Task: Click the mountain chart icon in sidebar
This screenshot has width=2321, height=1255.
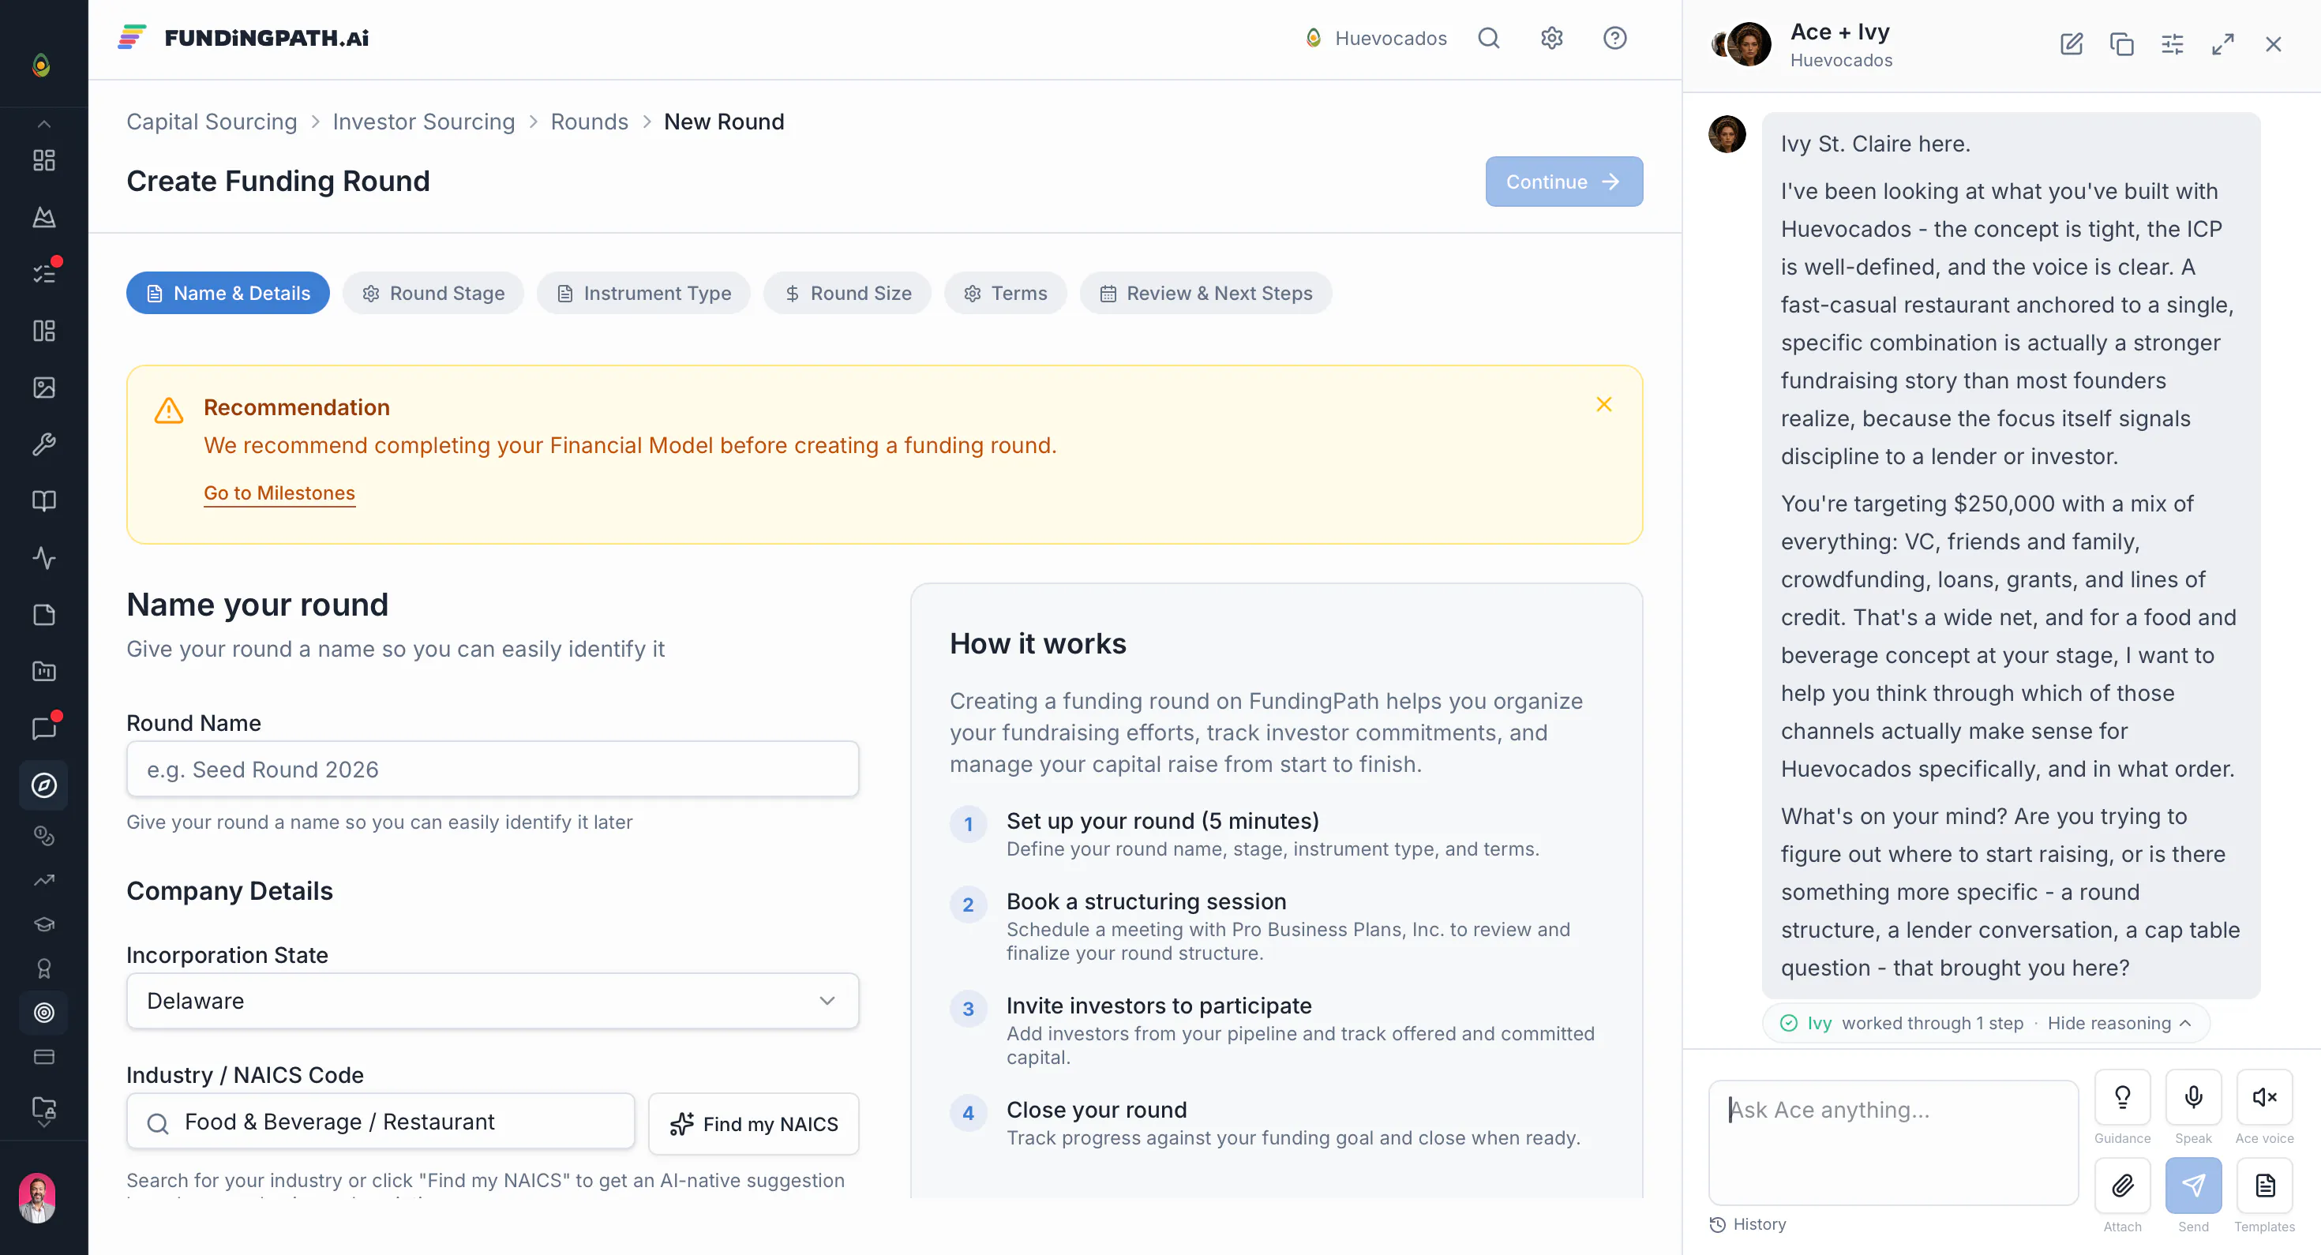Action: point(43,217)
